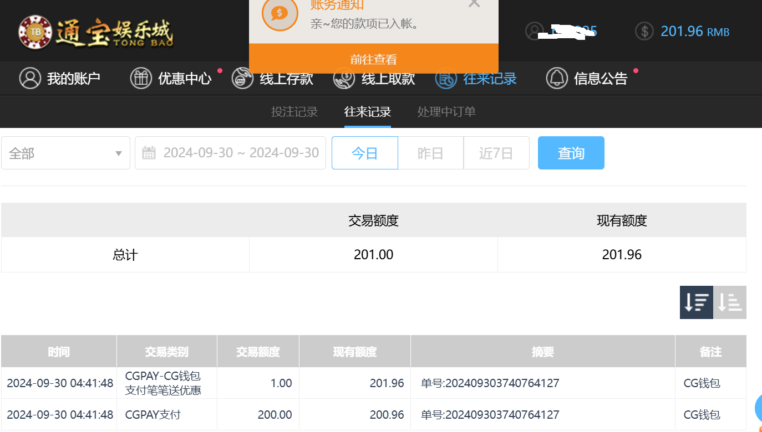Click the Tong Bao casino logo

click(x=95, y=32)
